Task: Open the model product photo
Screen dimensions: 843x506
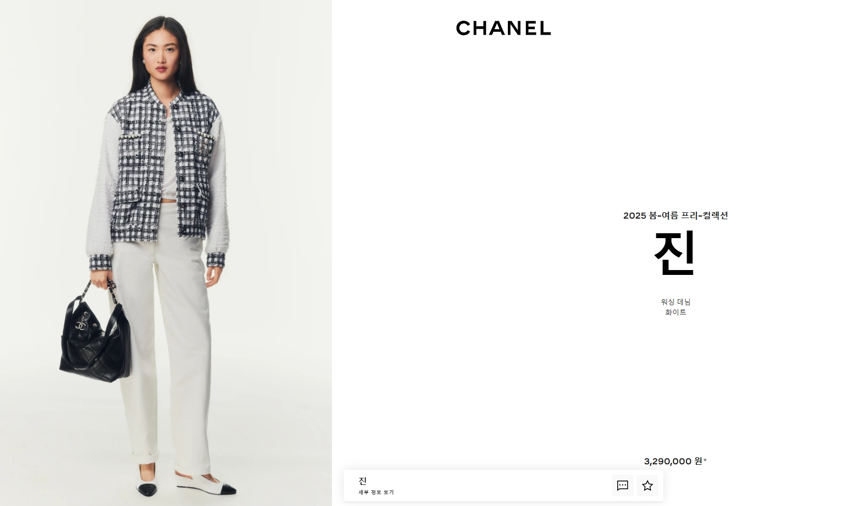Action: coord(166,253)
